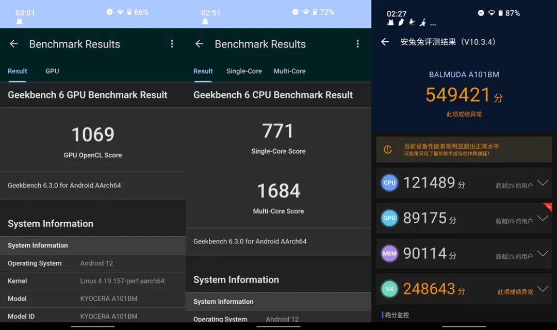Tap do-not-disturb icon in AnTuTu status bar
557x330 pixels.
481,13
